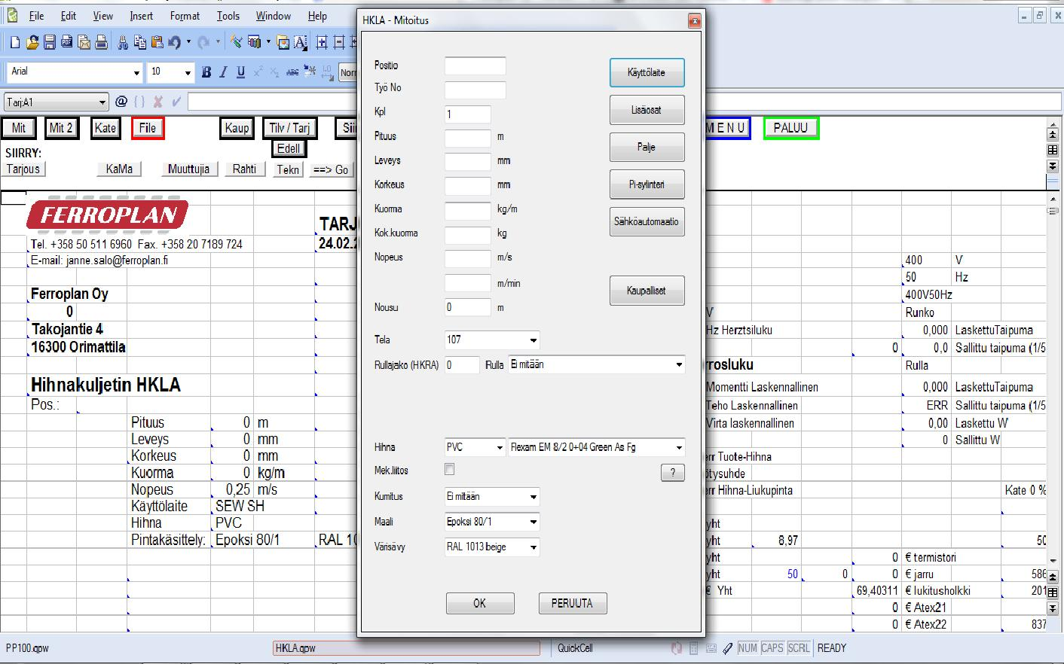Undo the last action
The height and width of the screenshot is (664, 1064).
point(174,43)
